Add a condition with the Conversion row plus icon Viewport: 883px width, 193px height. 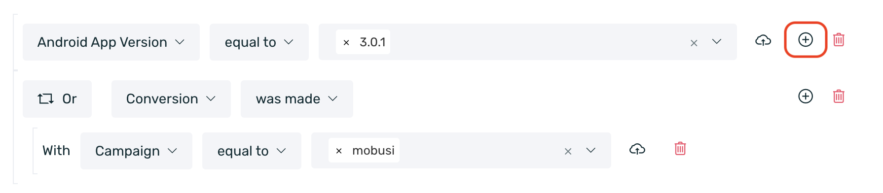click(x=805, y=96)
